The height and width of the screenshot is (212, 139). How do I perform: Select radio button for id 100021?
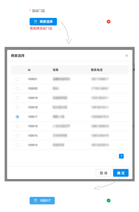(x=17, y=79)
